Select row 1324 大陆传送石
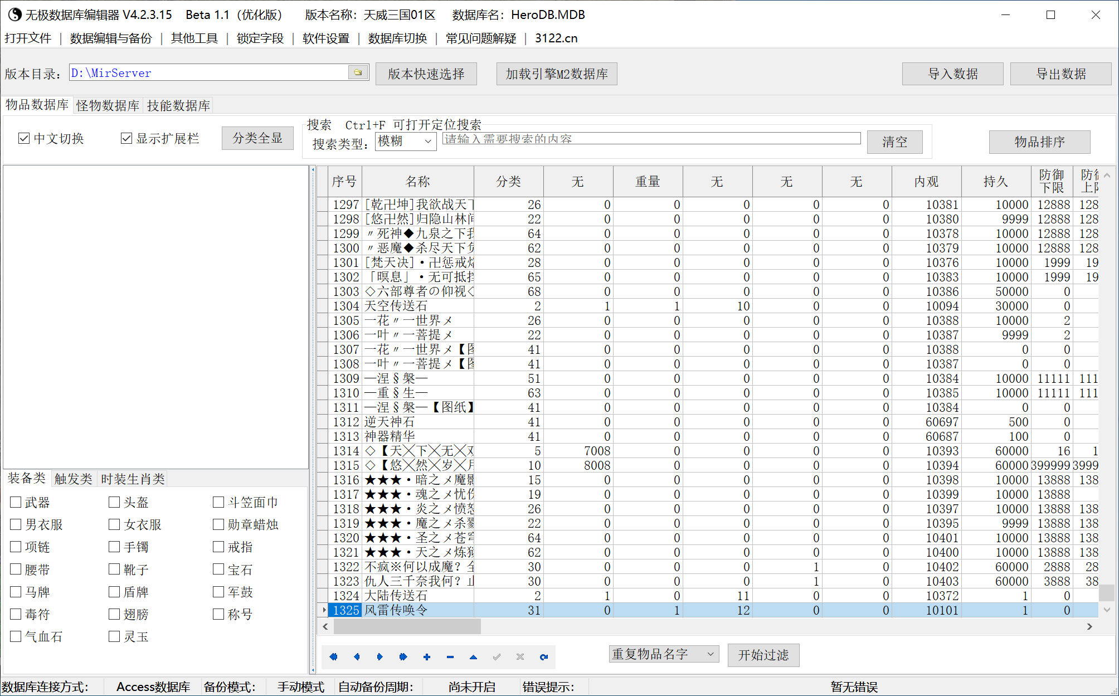1119x696 pixels. coord(708,596)
